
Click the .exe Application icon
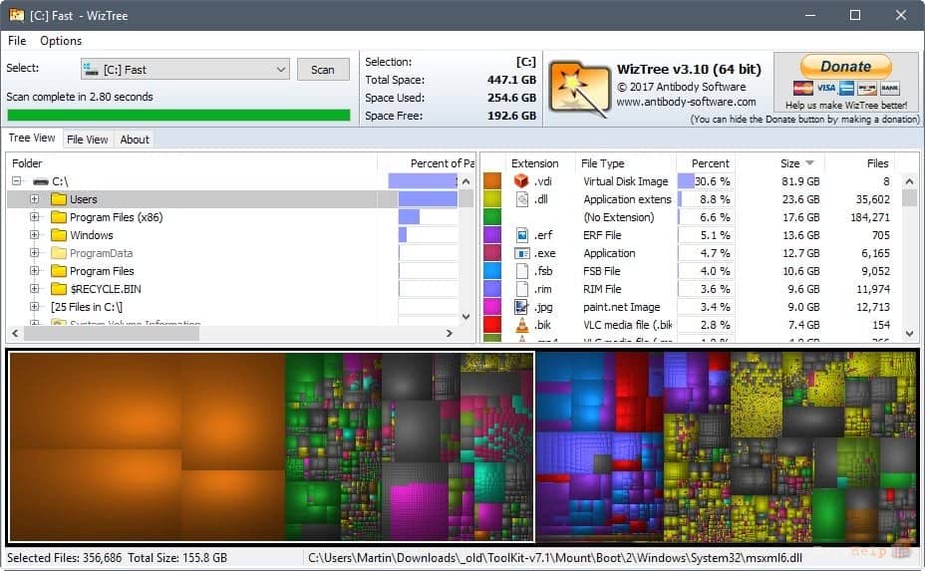[x=522, y=253]
